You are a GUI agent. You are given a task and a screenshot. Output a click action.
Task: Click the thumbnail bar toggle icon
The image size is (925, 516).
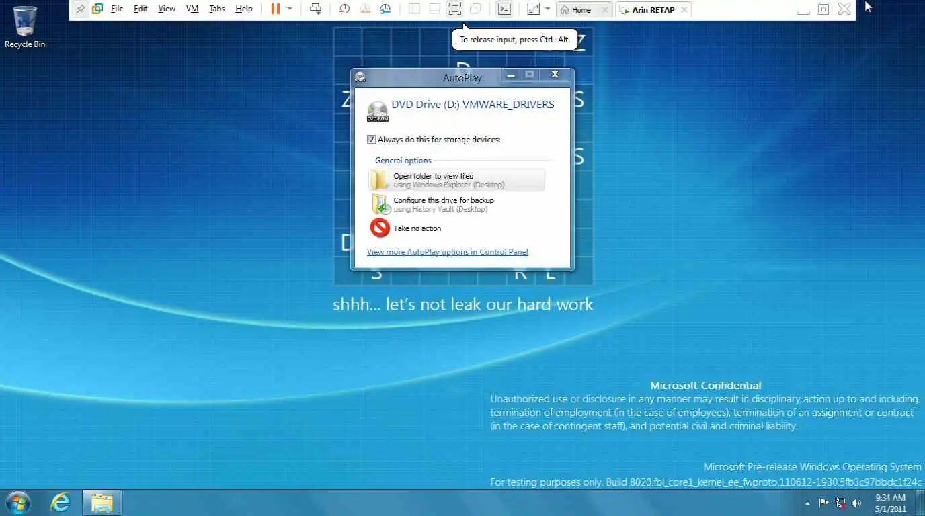[435, 9]
